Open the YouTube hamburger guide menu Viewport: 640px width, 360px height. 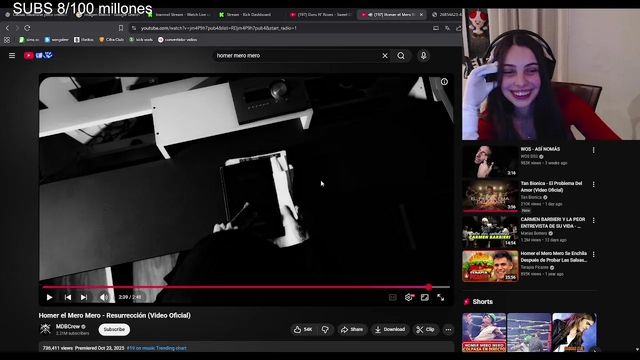(x=12, y=55)
